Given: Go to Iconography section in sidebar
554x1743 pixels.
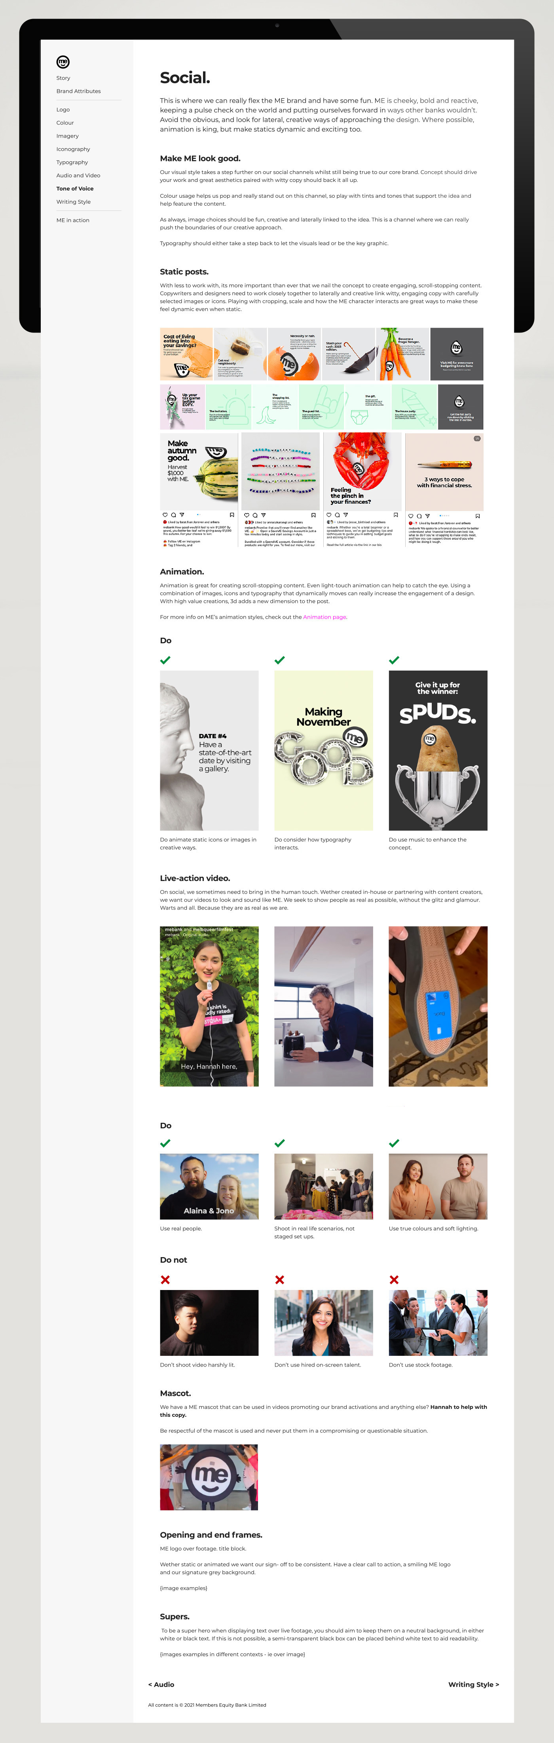Looking at the screenshot, I should click(x=73, y=149).
